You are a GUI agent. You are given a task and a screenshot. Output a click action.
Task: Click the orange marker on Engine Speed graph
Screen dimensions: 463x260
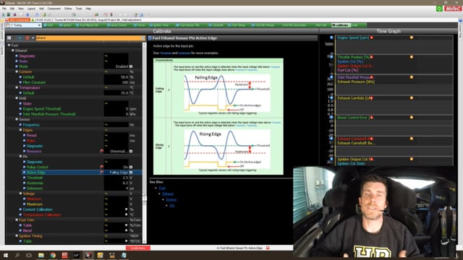pyautogui.click(x=412, y=38)
